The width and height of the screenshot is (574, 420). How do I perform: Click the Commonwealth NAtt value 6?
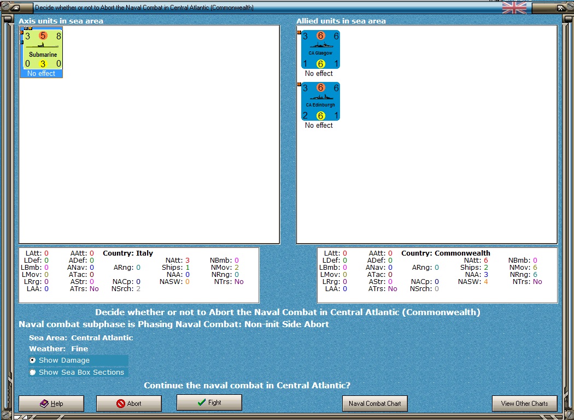[x=486, y=261]
